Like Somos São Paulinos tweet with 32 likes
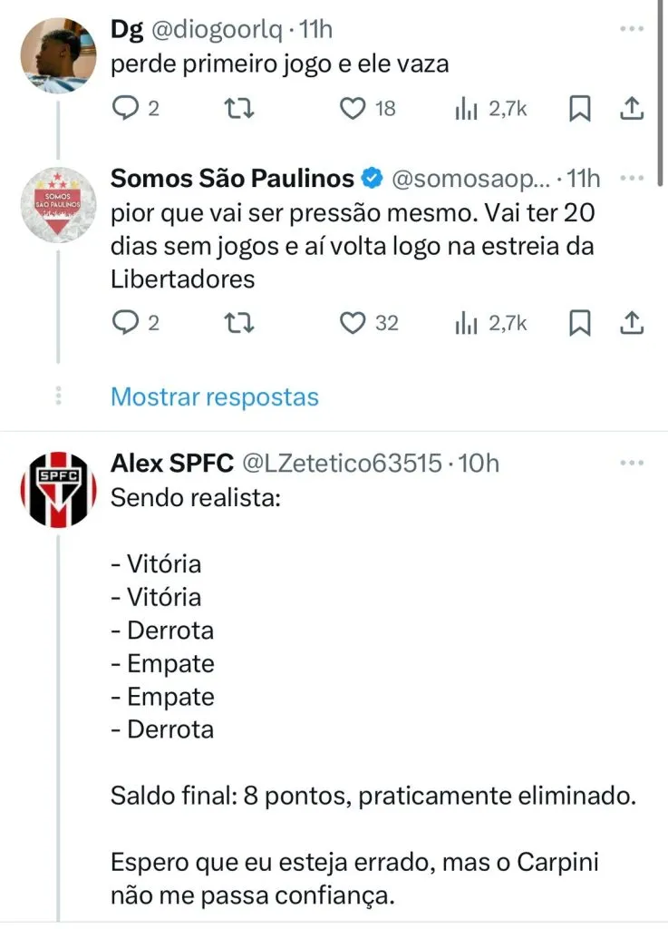Viewport: 668px width, 929px height. point(352,322)
